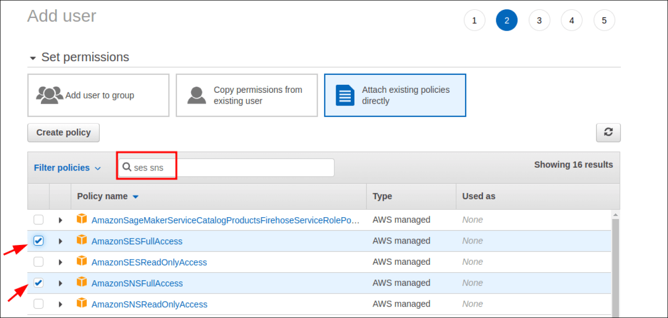Click the cube icon beside AmazonSageMakerServiceCatalogProducts policy
668x318 pixels.
tap(82, 219)
